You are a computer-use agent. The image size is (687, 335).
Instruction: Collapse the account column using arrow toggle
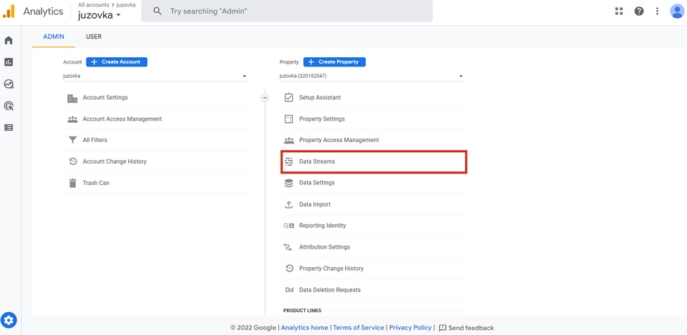[264, 98]
